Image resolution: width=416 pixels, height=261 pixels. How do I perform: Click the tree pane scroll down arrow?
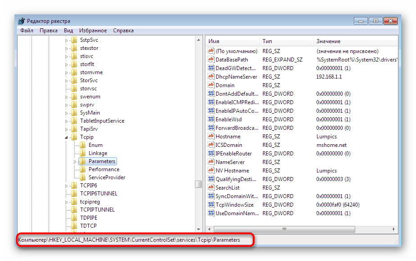click(199, 229)
